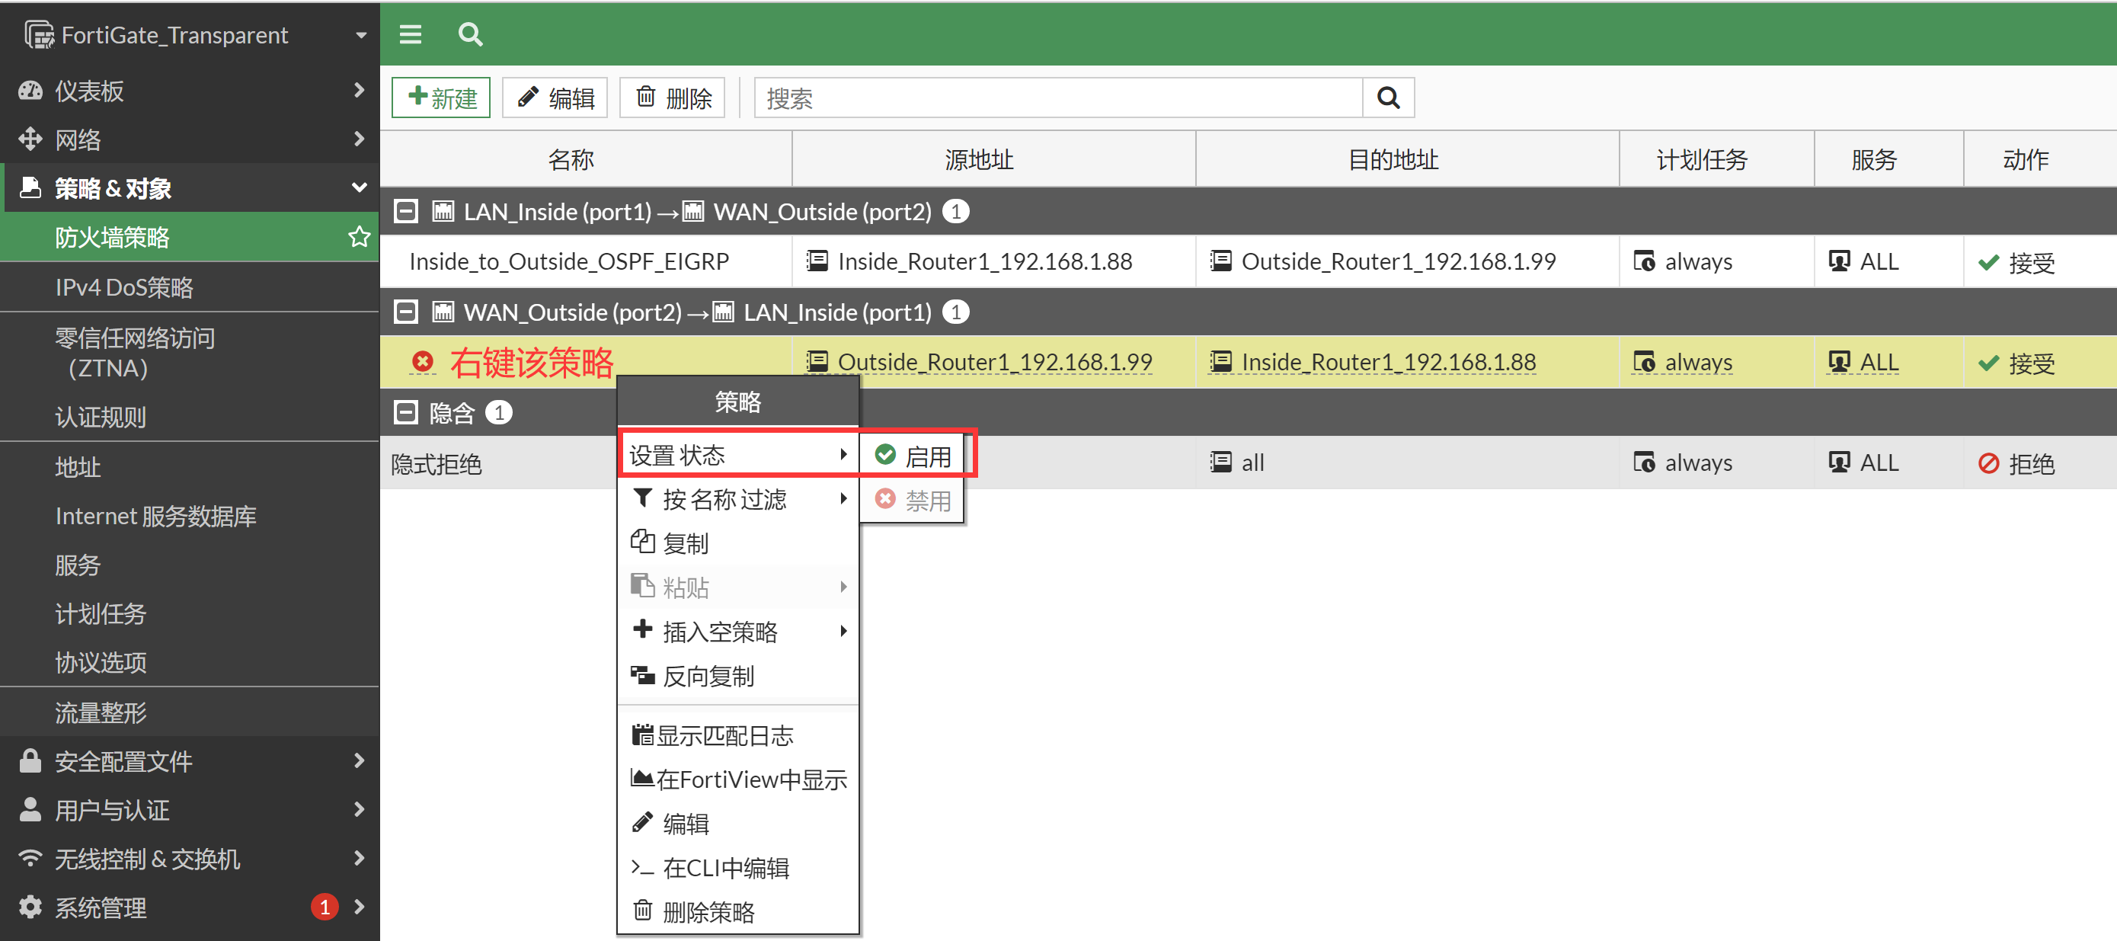Viewport: 2117px width, 941px height.
Task: Collapse the WAN_Outside to LAN_Inside group
Action: pos(406,312)
